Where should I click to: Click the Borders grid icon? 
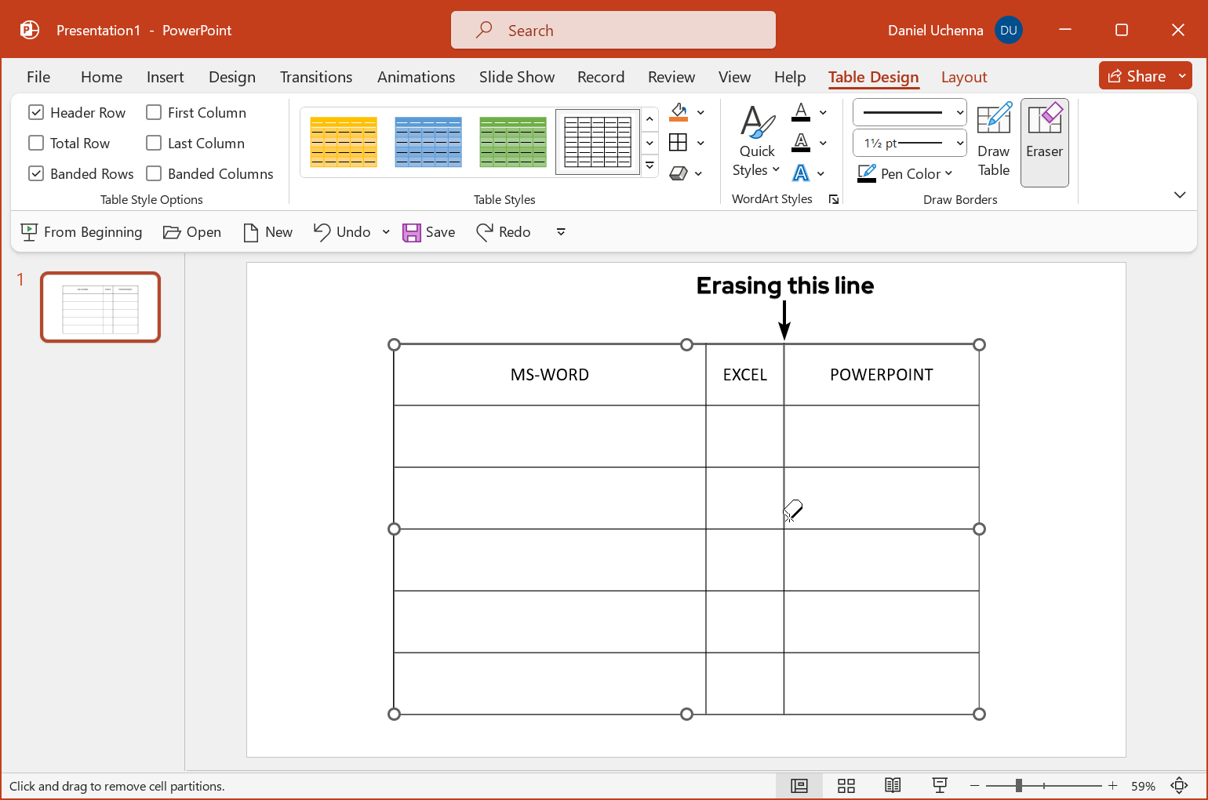pyautogui.click(x=679, y=143)
